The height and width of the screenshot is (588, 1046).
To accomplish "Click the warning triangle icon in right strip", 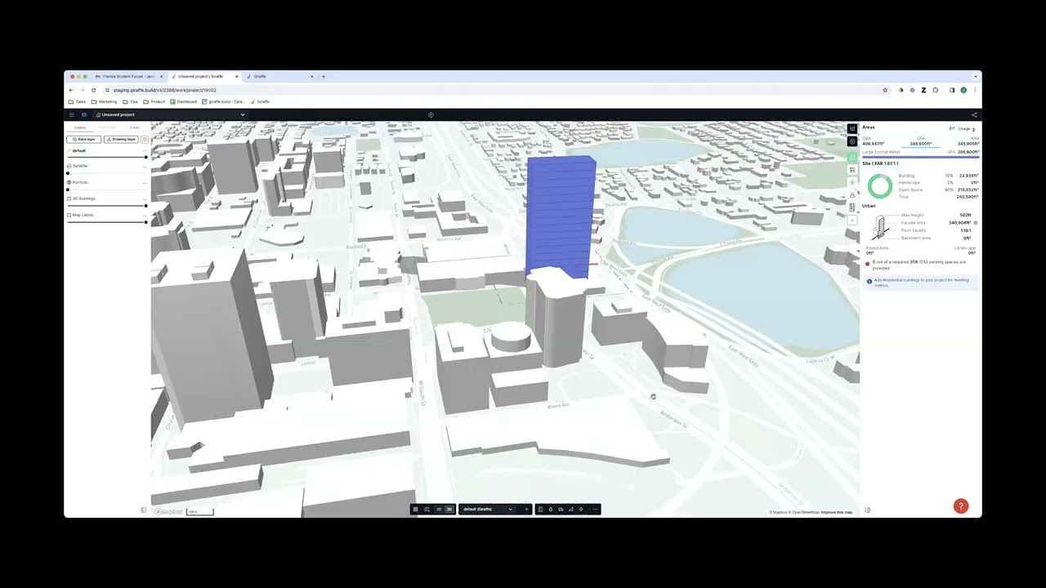I will point(852,195).
